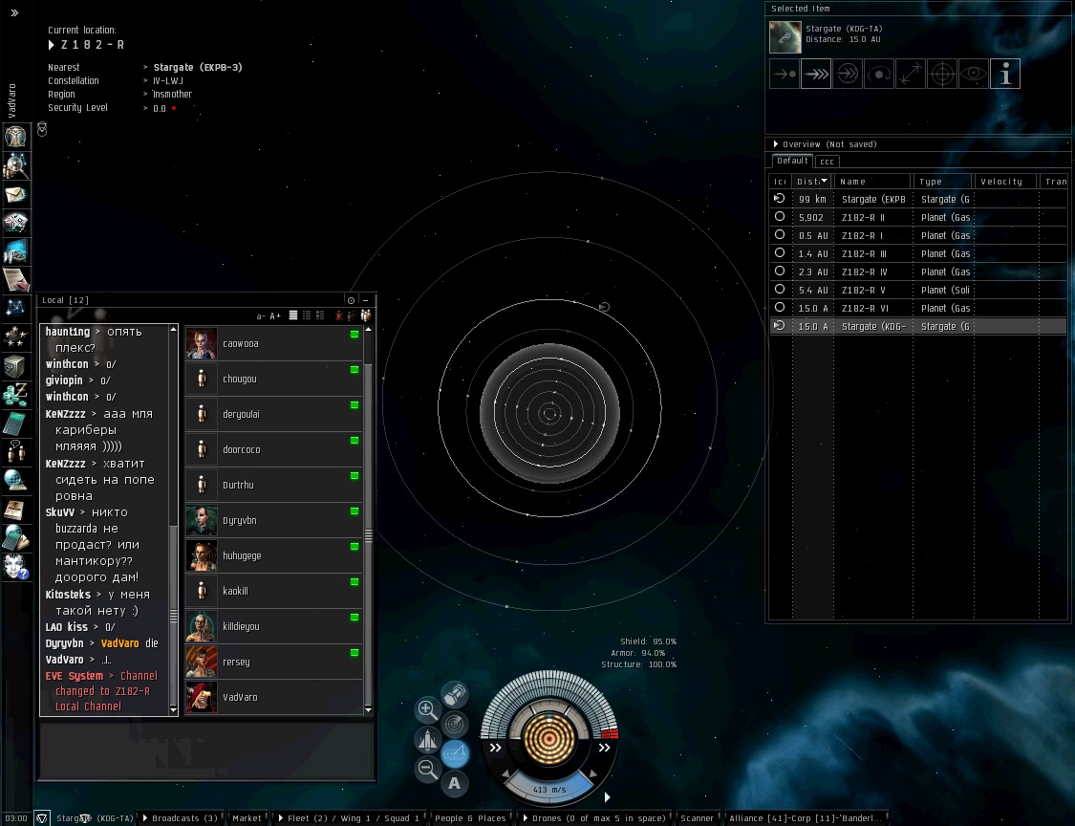Open the Scanner radar button on HUD

[x=455, y=724]
